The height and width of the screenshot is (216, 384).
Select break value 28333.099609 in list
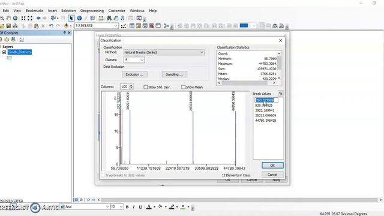(x=265, y=115)
